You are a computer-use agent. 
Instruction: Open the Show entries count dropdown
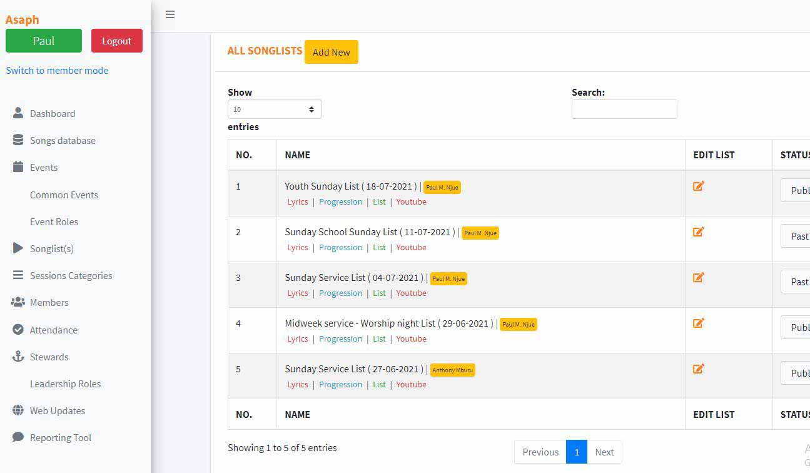point(275,109)
